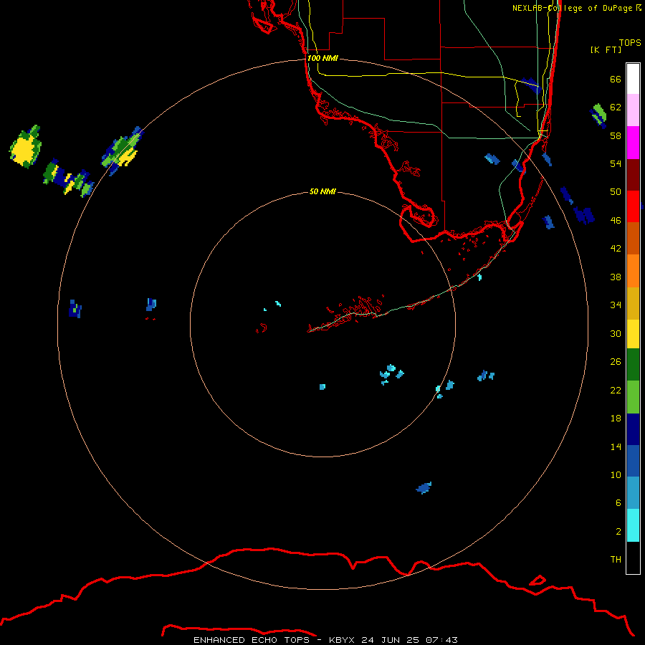Select the bright red legend swatch
This screenshot has width=645, height=645.
pos(633,206)
